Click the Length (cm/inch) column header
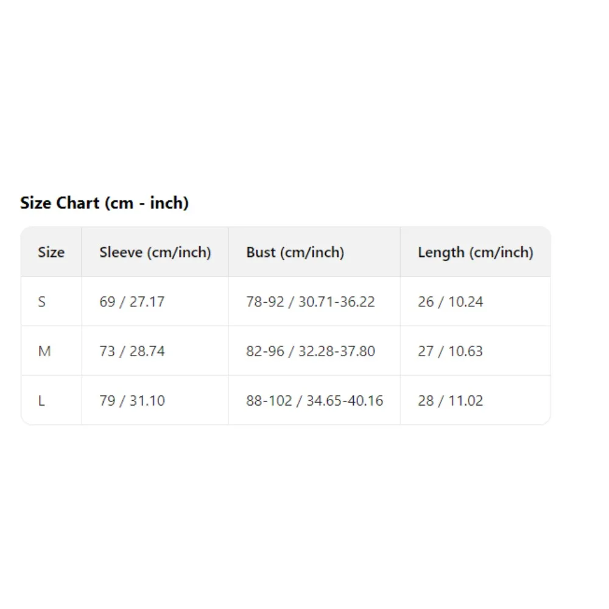The image size is (609, 609). pyautogui.click(x=475, y=252)
